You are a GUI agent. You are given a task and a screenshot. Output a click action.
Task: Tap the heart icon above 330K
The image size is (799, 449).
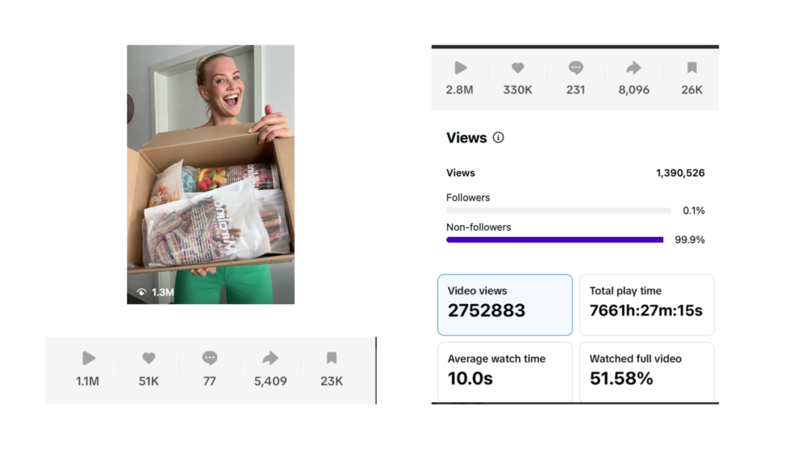point(517,68)
